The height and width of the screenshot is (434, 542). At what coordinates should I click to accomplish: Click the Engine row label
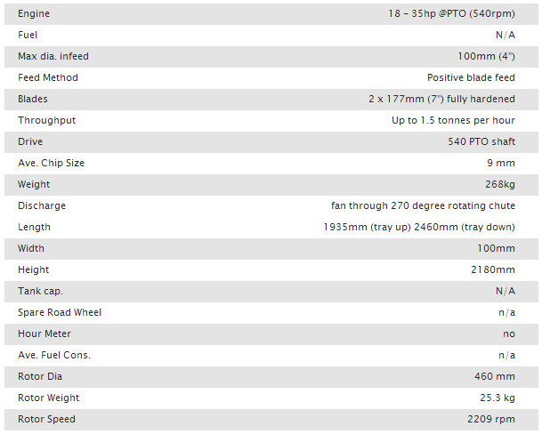(x=34, y=14)
